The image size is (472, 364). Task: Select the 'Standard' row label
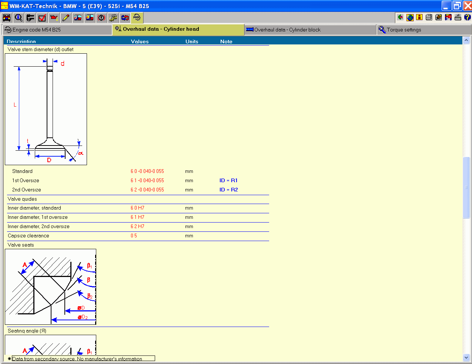point(22,171)
